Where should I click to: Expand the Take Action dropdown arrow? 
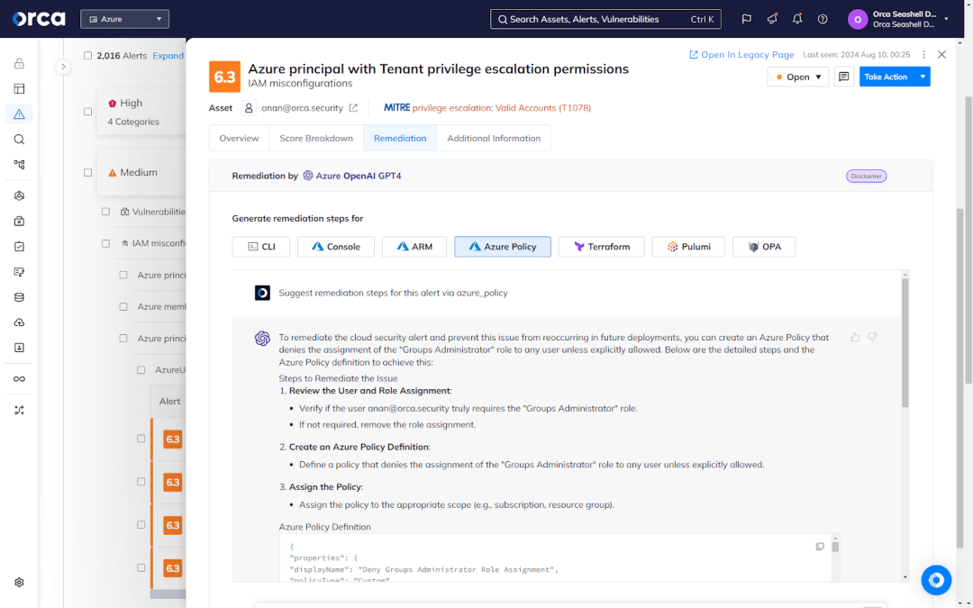[x=923, y=77]
